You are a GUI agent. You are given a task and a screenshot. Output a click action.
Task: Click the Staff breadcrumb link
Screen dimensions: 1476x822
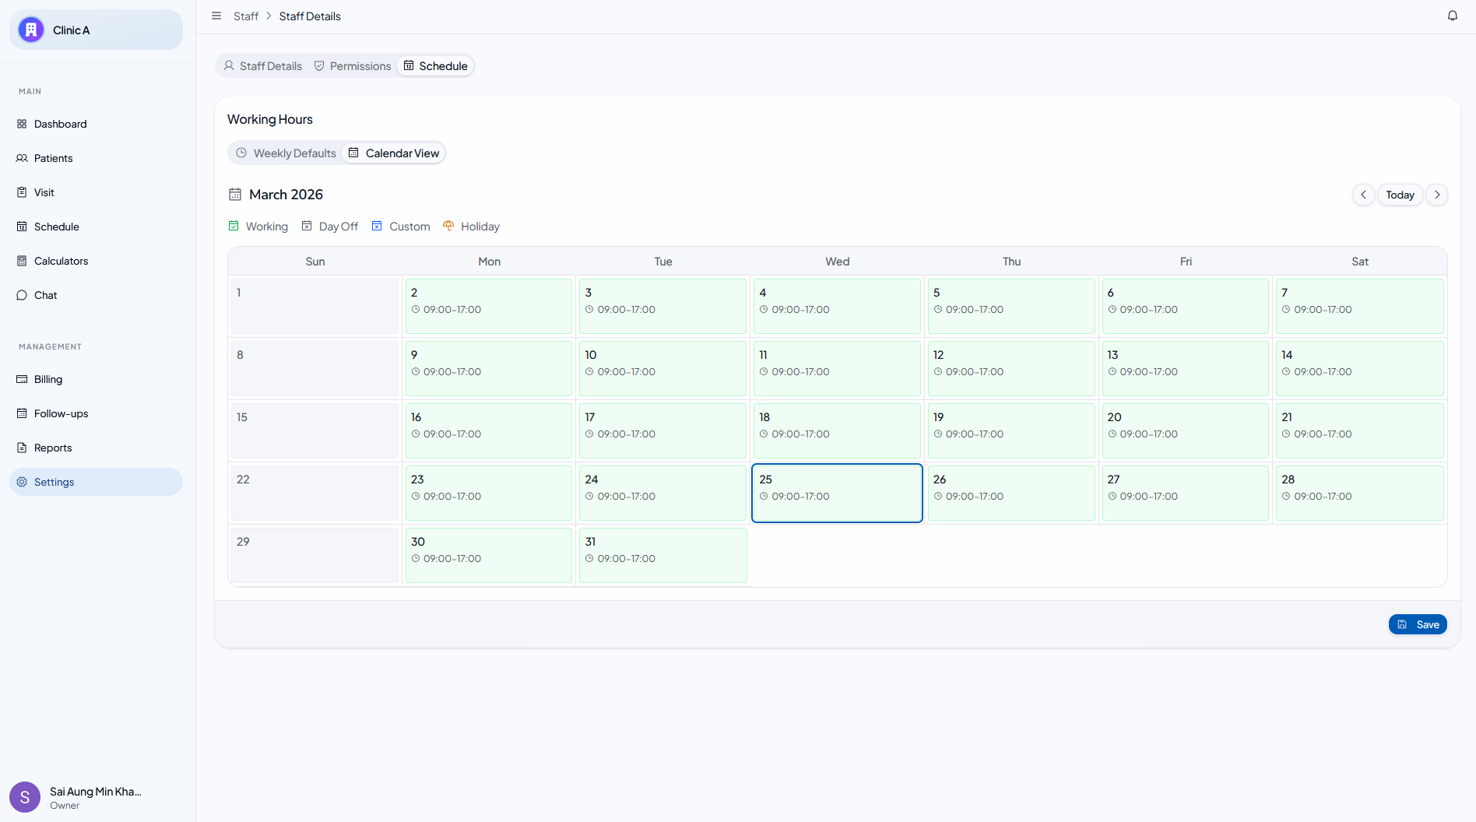click(246, 16)
